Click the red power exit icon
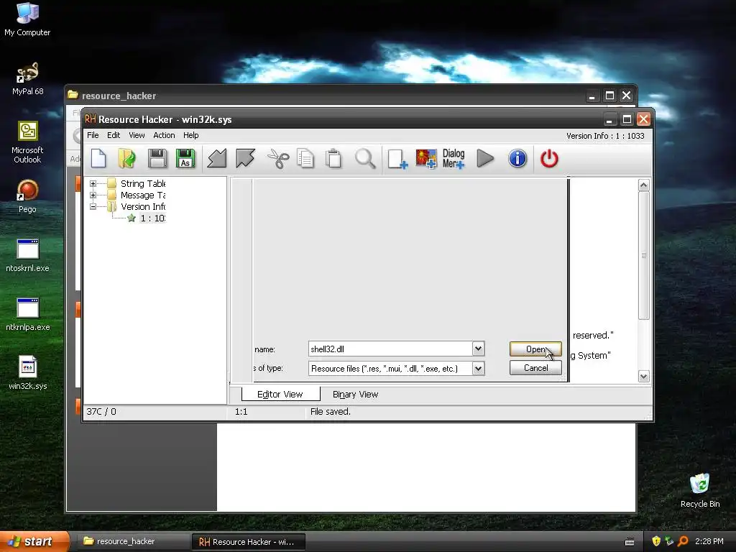Screen dimensions: 736x552 click(x=549, y=159)
